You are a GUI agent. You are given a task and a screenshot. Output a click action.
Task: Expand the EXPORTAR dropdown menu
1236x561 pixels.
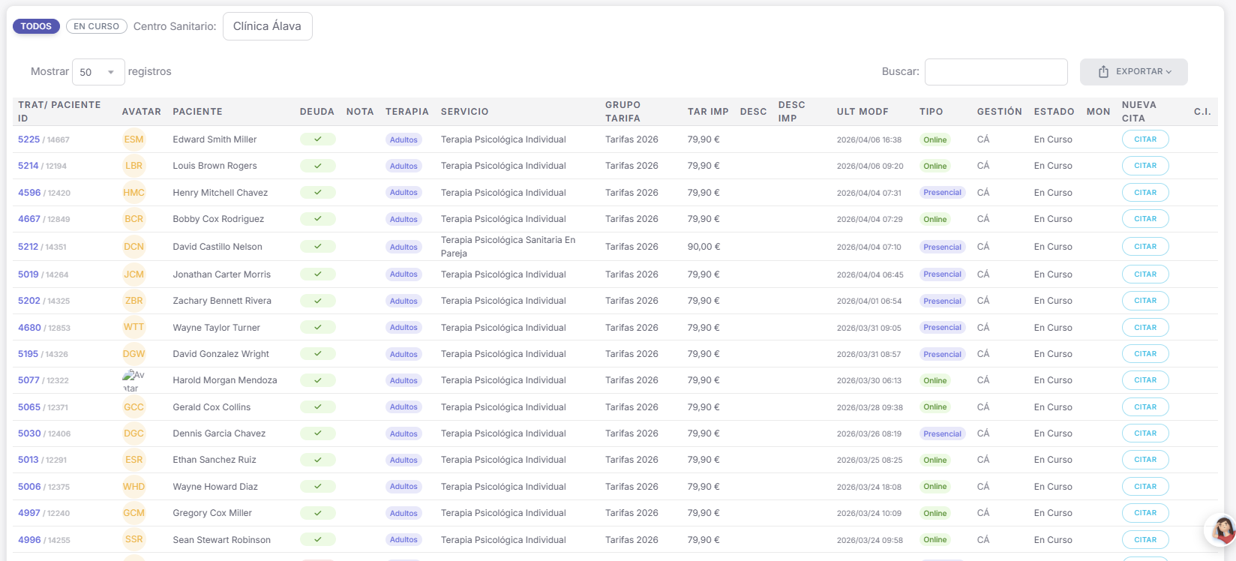tap(1133, 72)
